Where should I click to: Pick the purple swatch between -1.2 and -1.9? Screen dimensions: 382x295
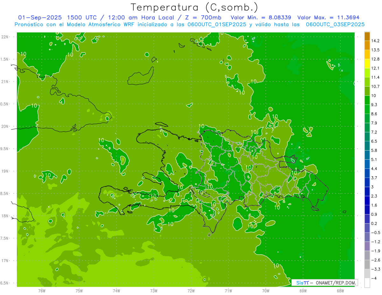[x=367, y=246]
